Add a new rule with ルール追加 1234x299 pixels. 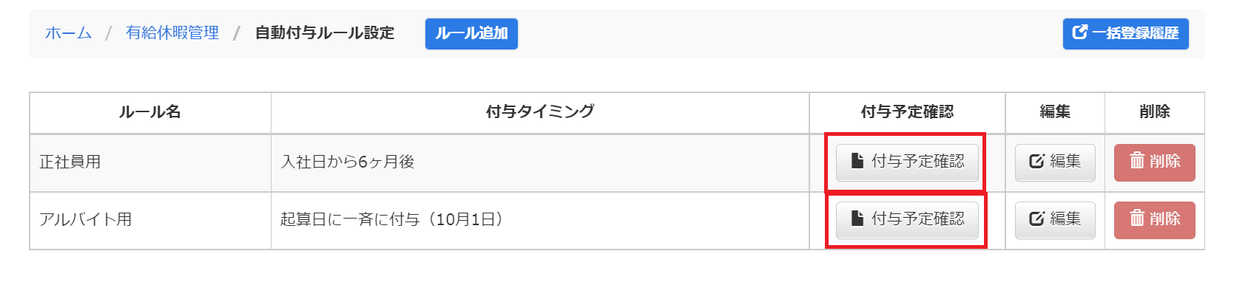pos(471,33)
